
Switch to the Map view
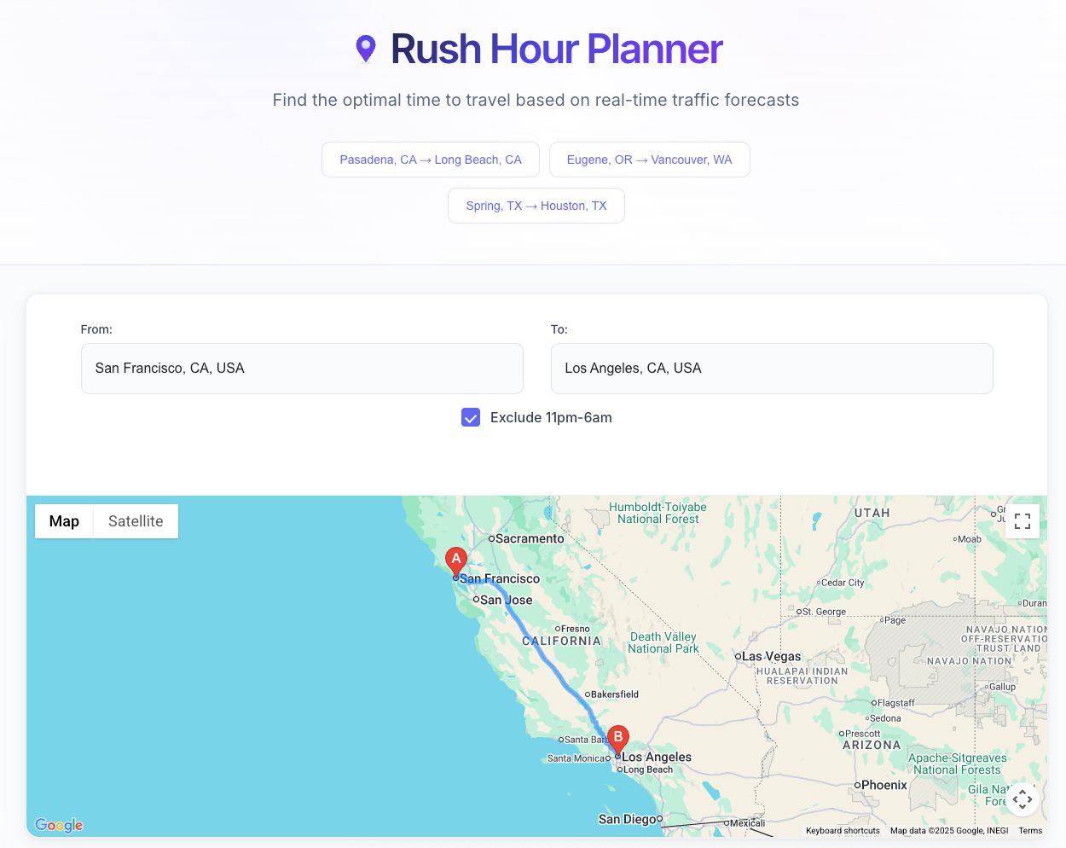click(64, 520)
